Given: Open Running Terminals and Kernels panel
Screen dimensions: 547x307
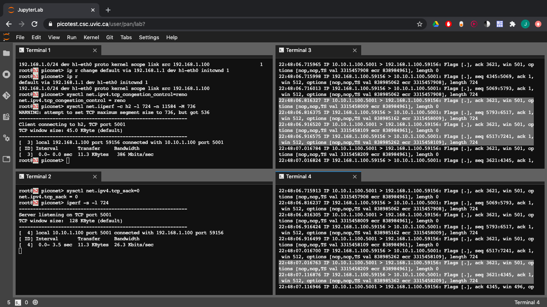Looking at the screenshot, I should [6, 74].
